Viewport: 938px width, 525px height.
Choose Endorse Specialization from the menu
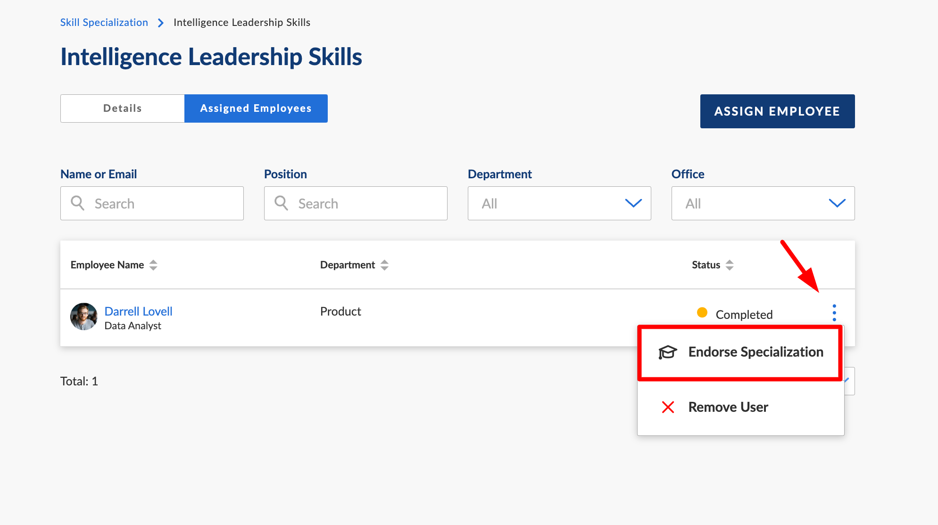coord(755,352)
